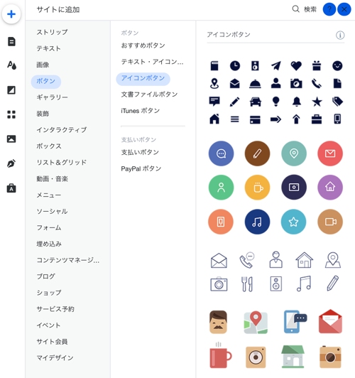This screenshot has height=378, width=355.
Task: Open 文書ファイルボタン subcategory
Action: [x=149, y=94]
